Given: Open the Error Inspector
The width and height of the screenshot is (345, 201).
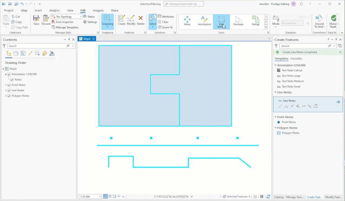Looking at the screenshot, I should (65, 22).
